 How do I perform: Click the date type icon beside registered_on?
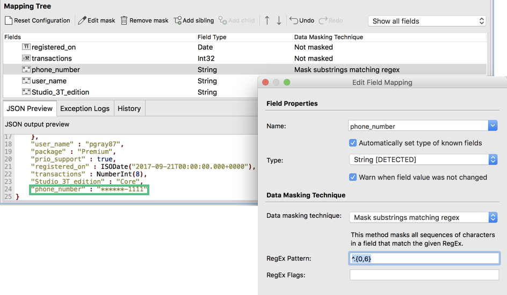click(26, 47)
